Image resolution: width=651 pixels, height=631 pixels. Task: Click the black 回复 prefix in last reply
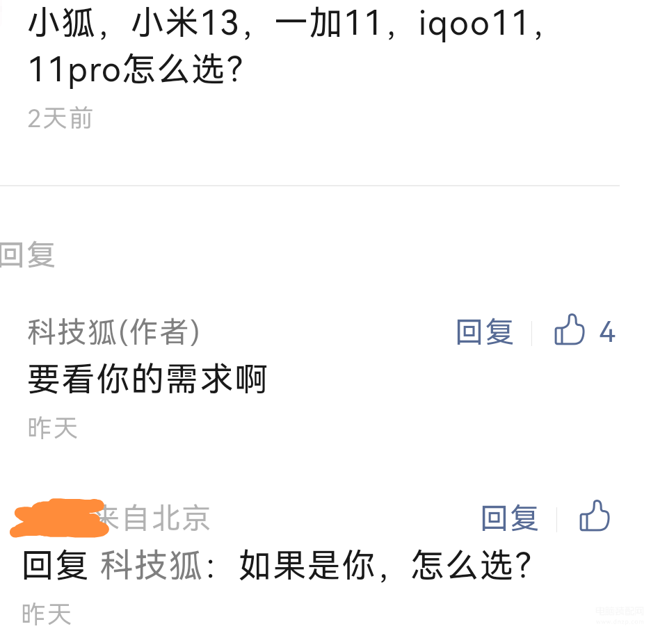(x=55, y=565)
